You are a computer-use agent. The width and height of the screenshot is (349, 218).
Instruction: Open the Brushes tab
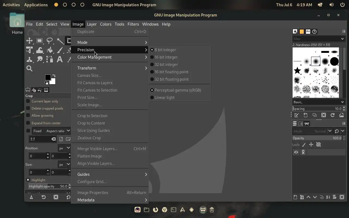coord(295,32)
